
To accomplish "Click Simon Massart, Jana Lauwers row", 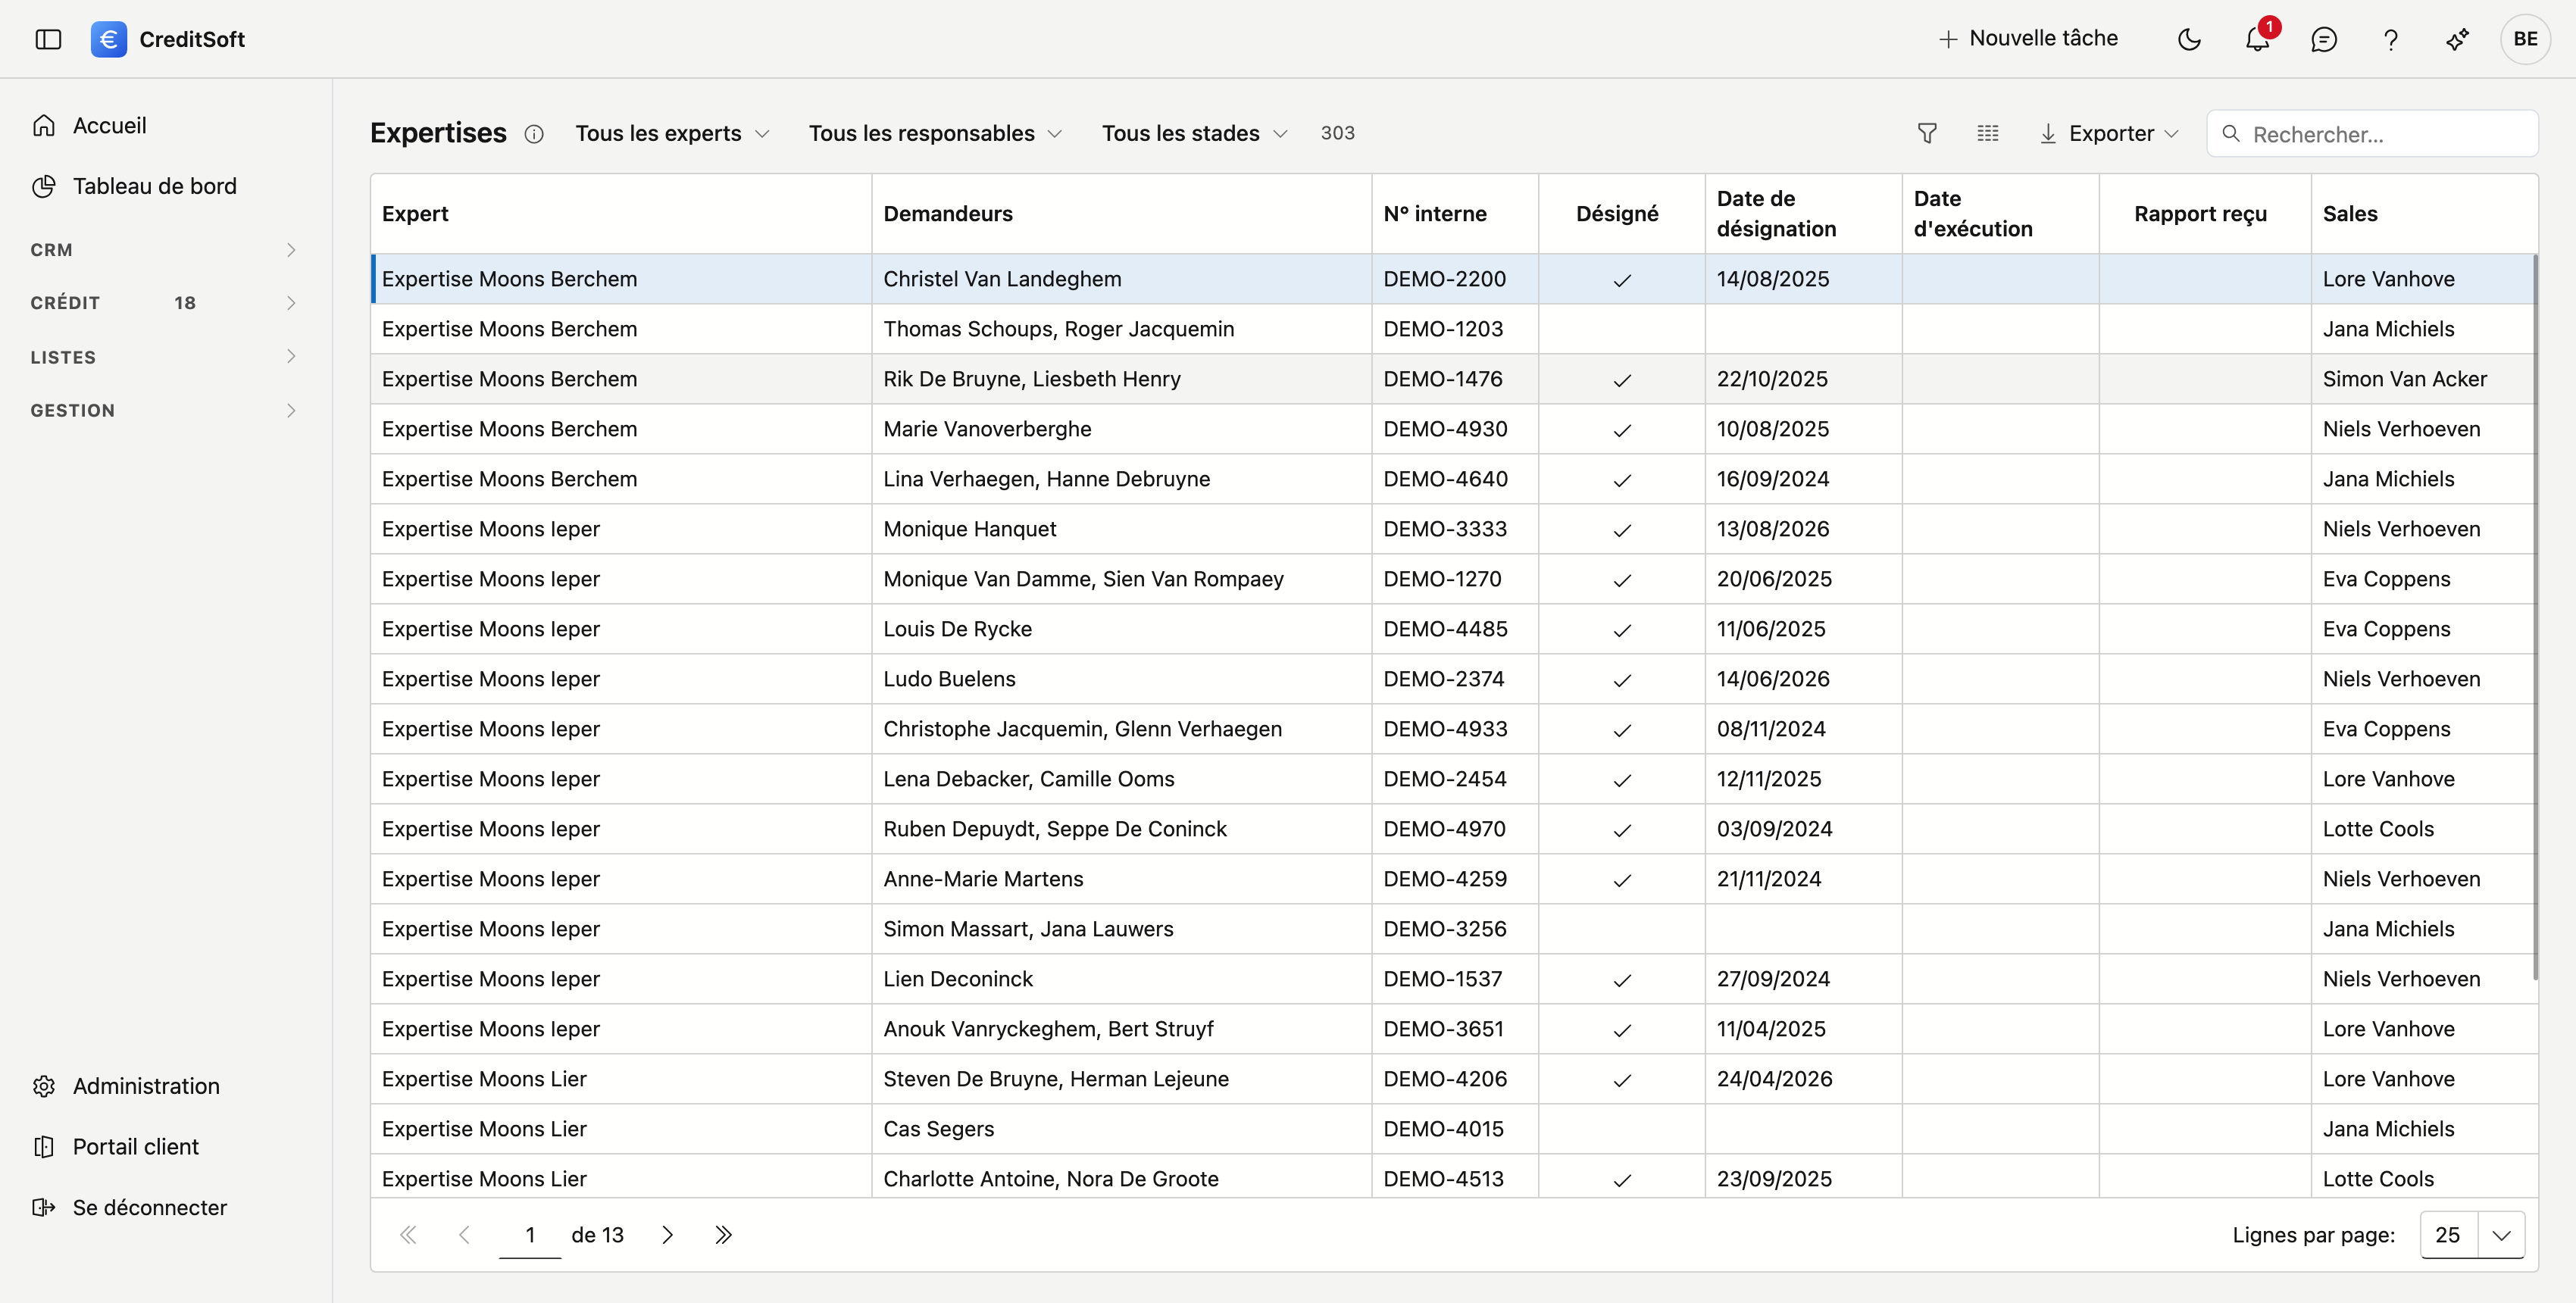I will click(x=1453, y=929).
